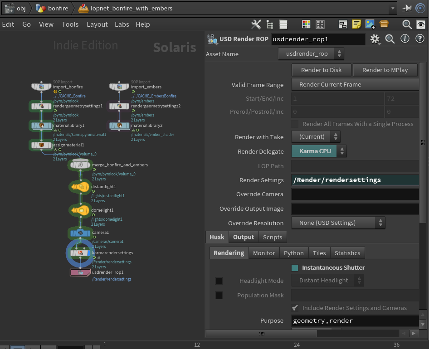This screenshot has height=349, width=429.
Task: Open the orange toolbox shelf icon
Action: tap(384, 24)
